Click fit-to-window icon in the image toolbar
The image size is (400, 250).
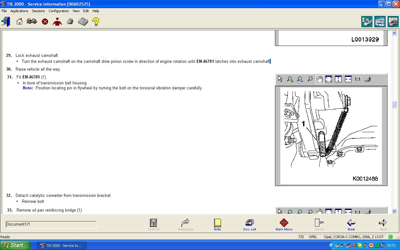[328, 79]
